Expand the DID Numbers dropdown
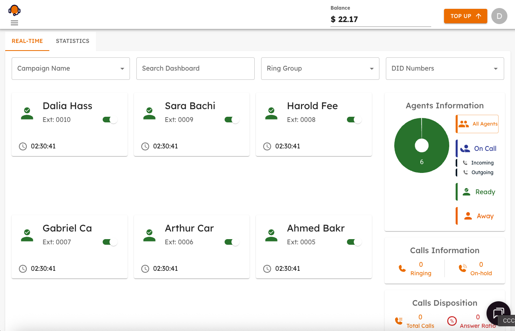The height and width of the screenshot is (331, 515). click(445, 69)
